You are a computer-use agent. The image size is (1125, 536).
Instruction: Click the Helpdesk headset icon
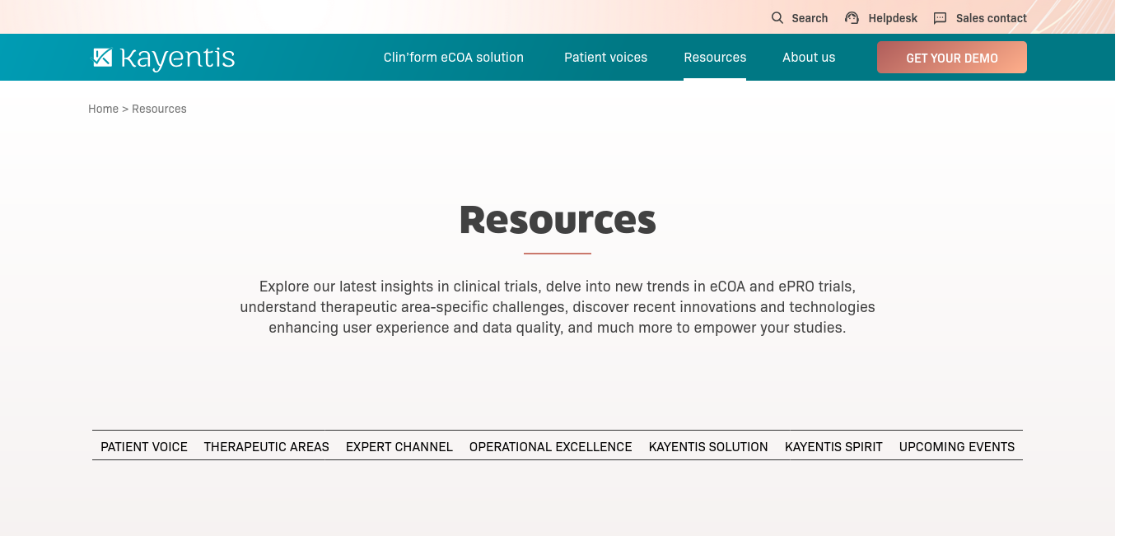(852, 18)
